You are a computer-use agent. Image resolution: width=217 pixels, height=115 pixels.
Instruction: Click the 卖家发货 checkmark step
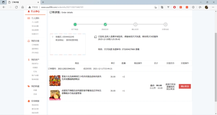click(x=105, y=24)
